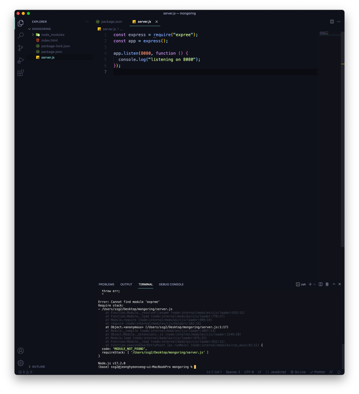Maximize the terminal panel size
Screen dimensions: 359x394
[334, 284]
